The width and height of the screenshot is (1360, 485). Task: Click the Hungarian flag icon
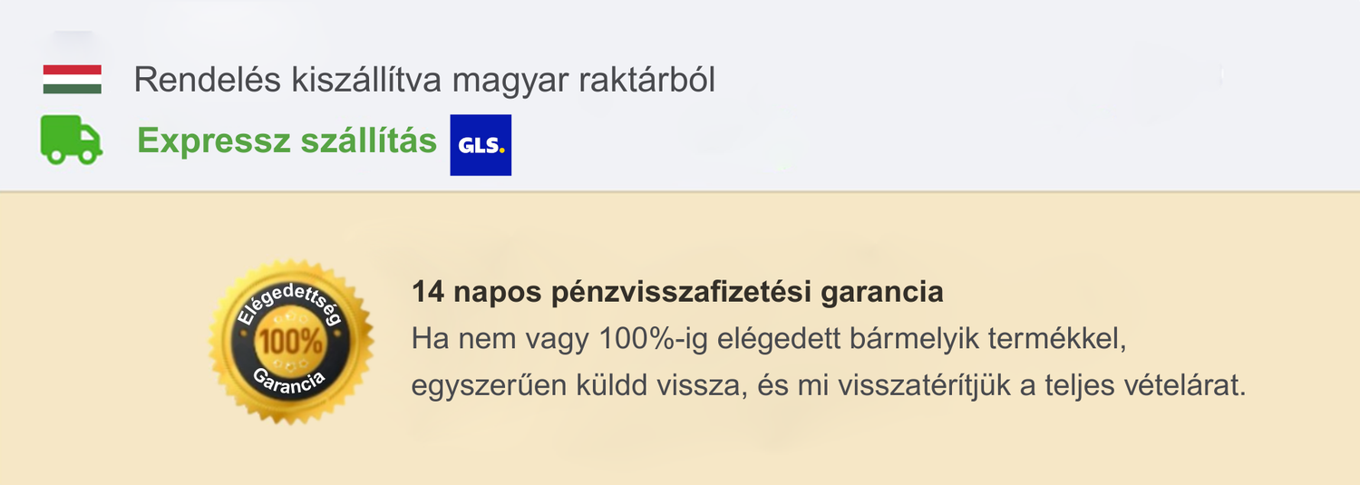73,80
